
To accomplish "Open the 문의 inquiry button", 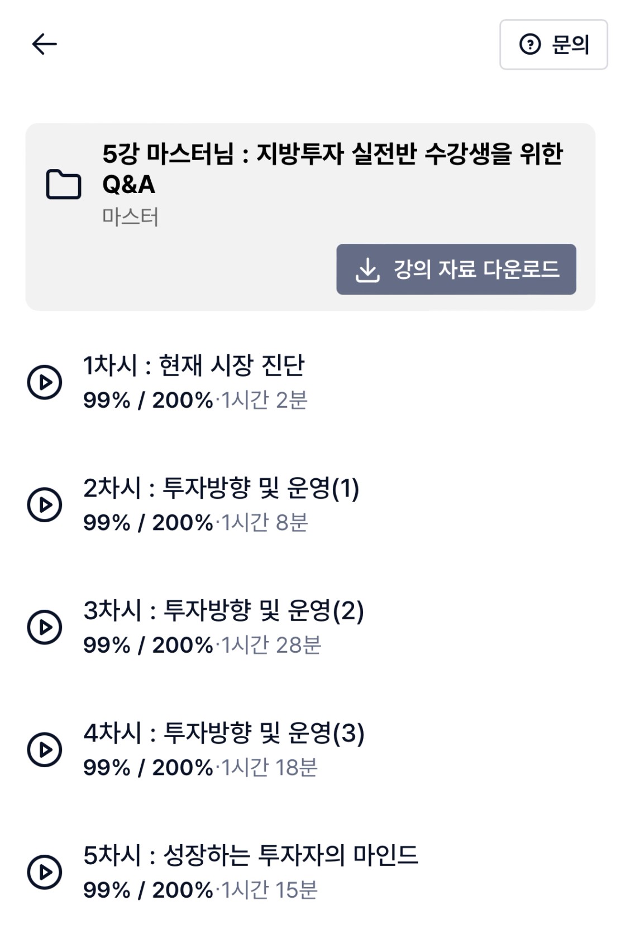I will [553, 45].
